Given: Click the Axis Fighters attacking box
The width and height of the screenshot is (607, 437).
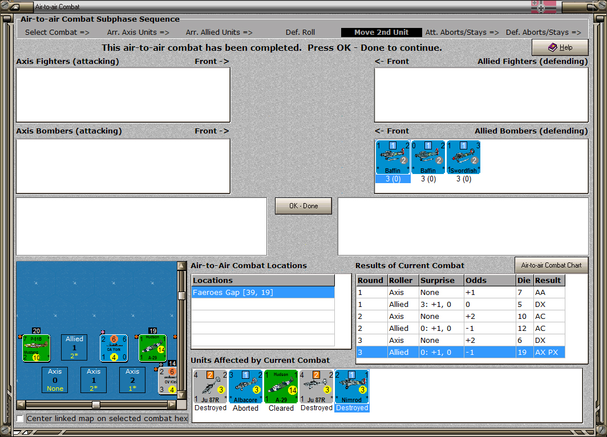Looking at the screenshot, I should [x=123, y=95].
